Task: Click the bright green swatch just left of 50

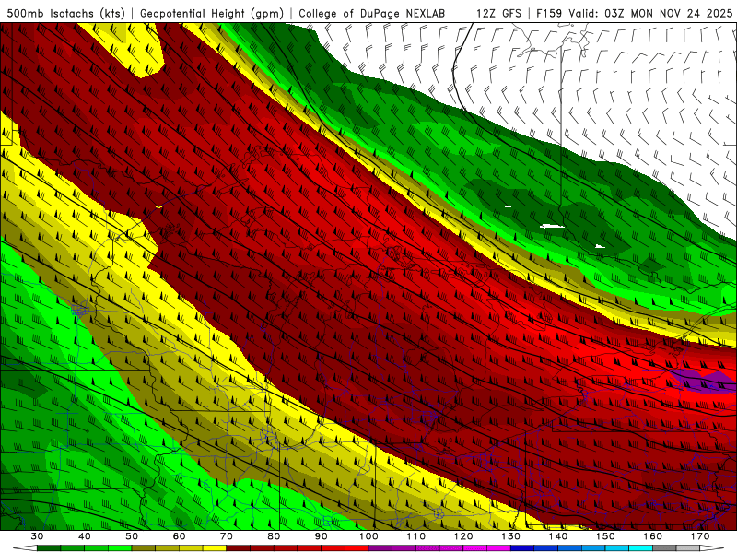Action: 120,548
